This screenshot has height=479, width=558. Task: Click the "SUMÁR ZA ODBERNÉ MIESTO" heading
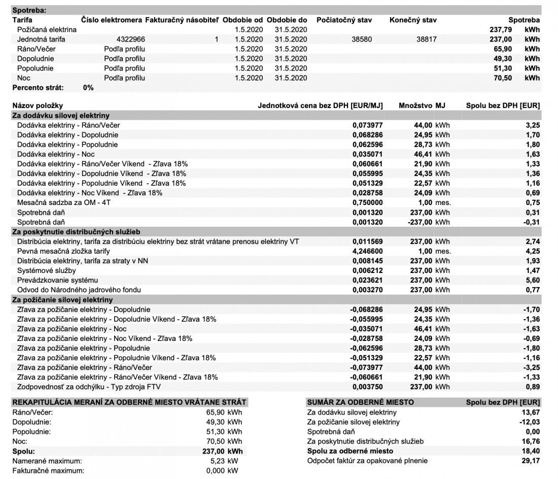360,402
